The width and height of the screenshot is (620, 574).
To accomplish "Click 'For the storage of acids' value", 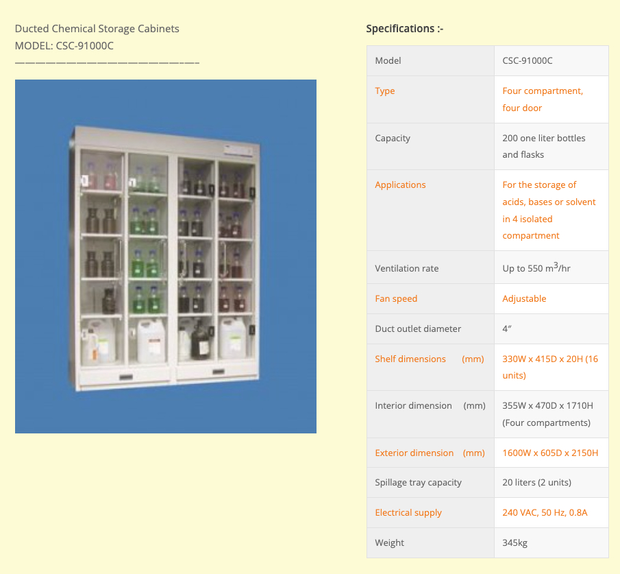I will [549, 211].
